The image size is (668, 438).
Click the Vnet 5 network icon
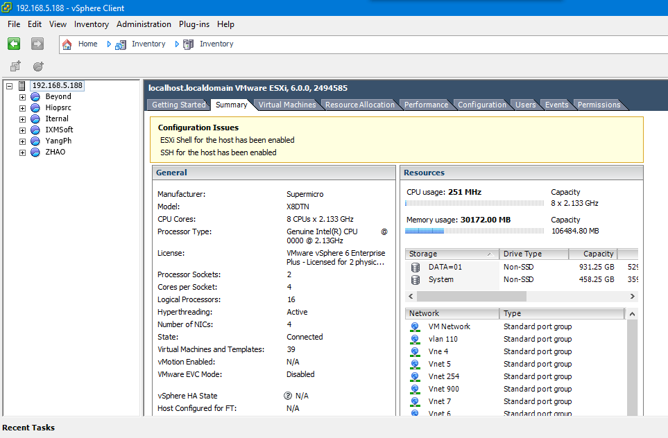(x=415, y=365)
